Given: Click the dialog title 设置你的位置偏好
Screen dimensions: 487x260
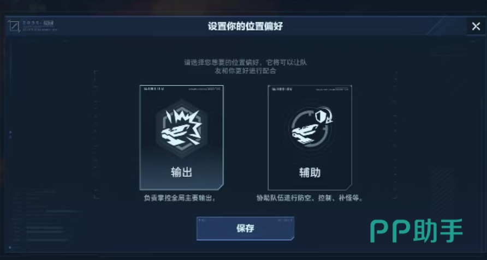Looking at the screenshot, I should tap(245, 26).
